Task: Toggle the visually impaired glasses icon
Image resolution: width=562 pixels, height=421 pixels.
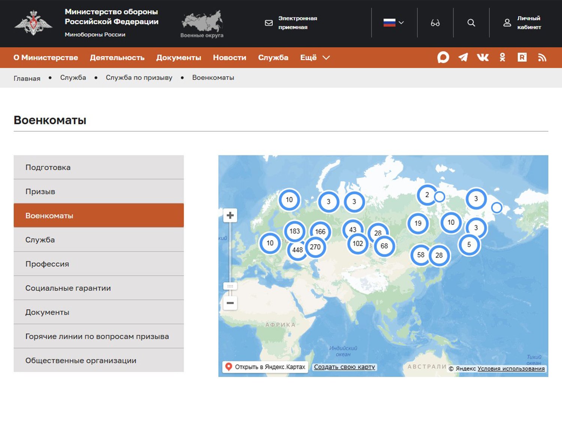Action: pyautogui.click(x=435, y=23)
